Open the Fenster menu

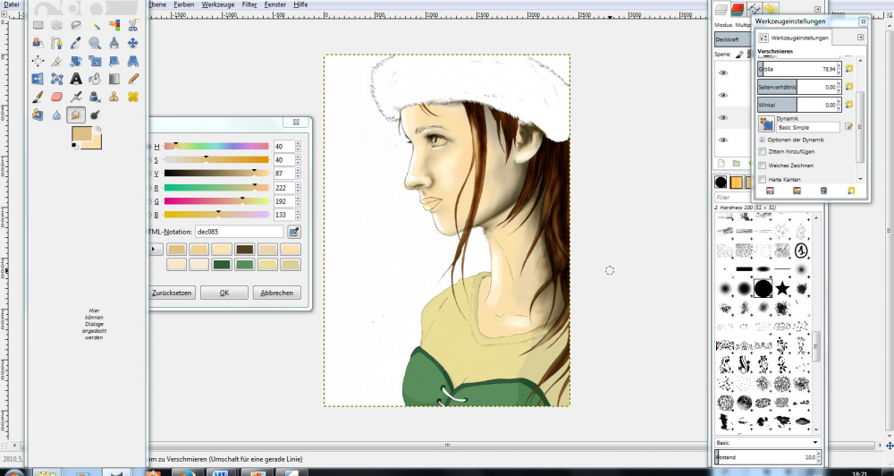[274, 4]
